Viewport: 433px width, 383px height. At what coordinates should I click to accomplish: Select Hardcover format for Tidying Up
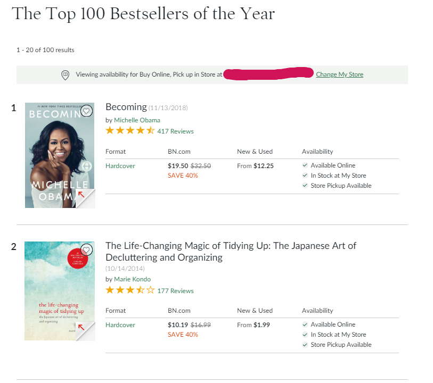click(x=120, y=325)
